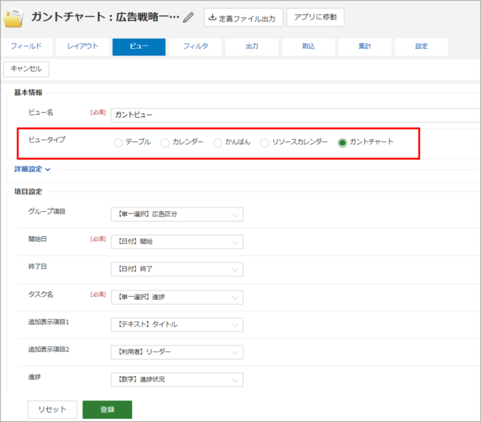Select the リソースカレンダー view type
Screen dimensions: 481x422
coord(265,143)
